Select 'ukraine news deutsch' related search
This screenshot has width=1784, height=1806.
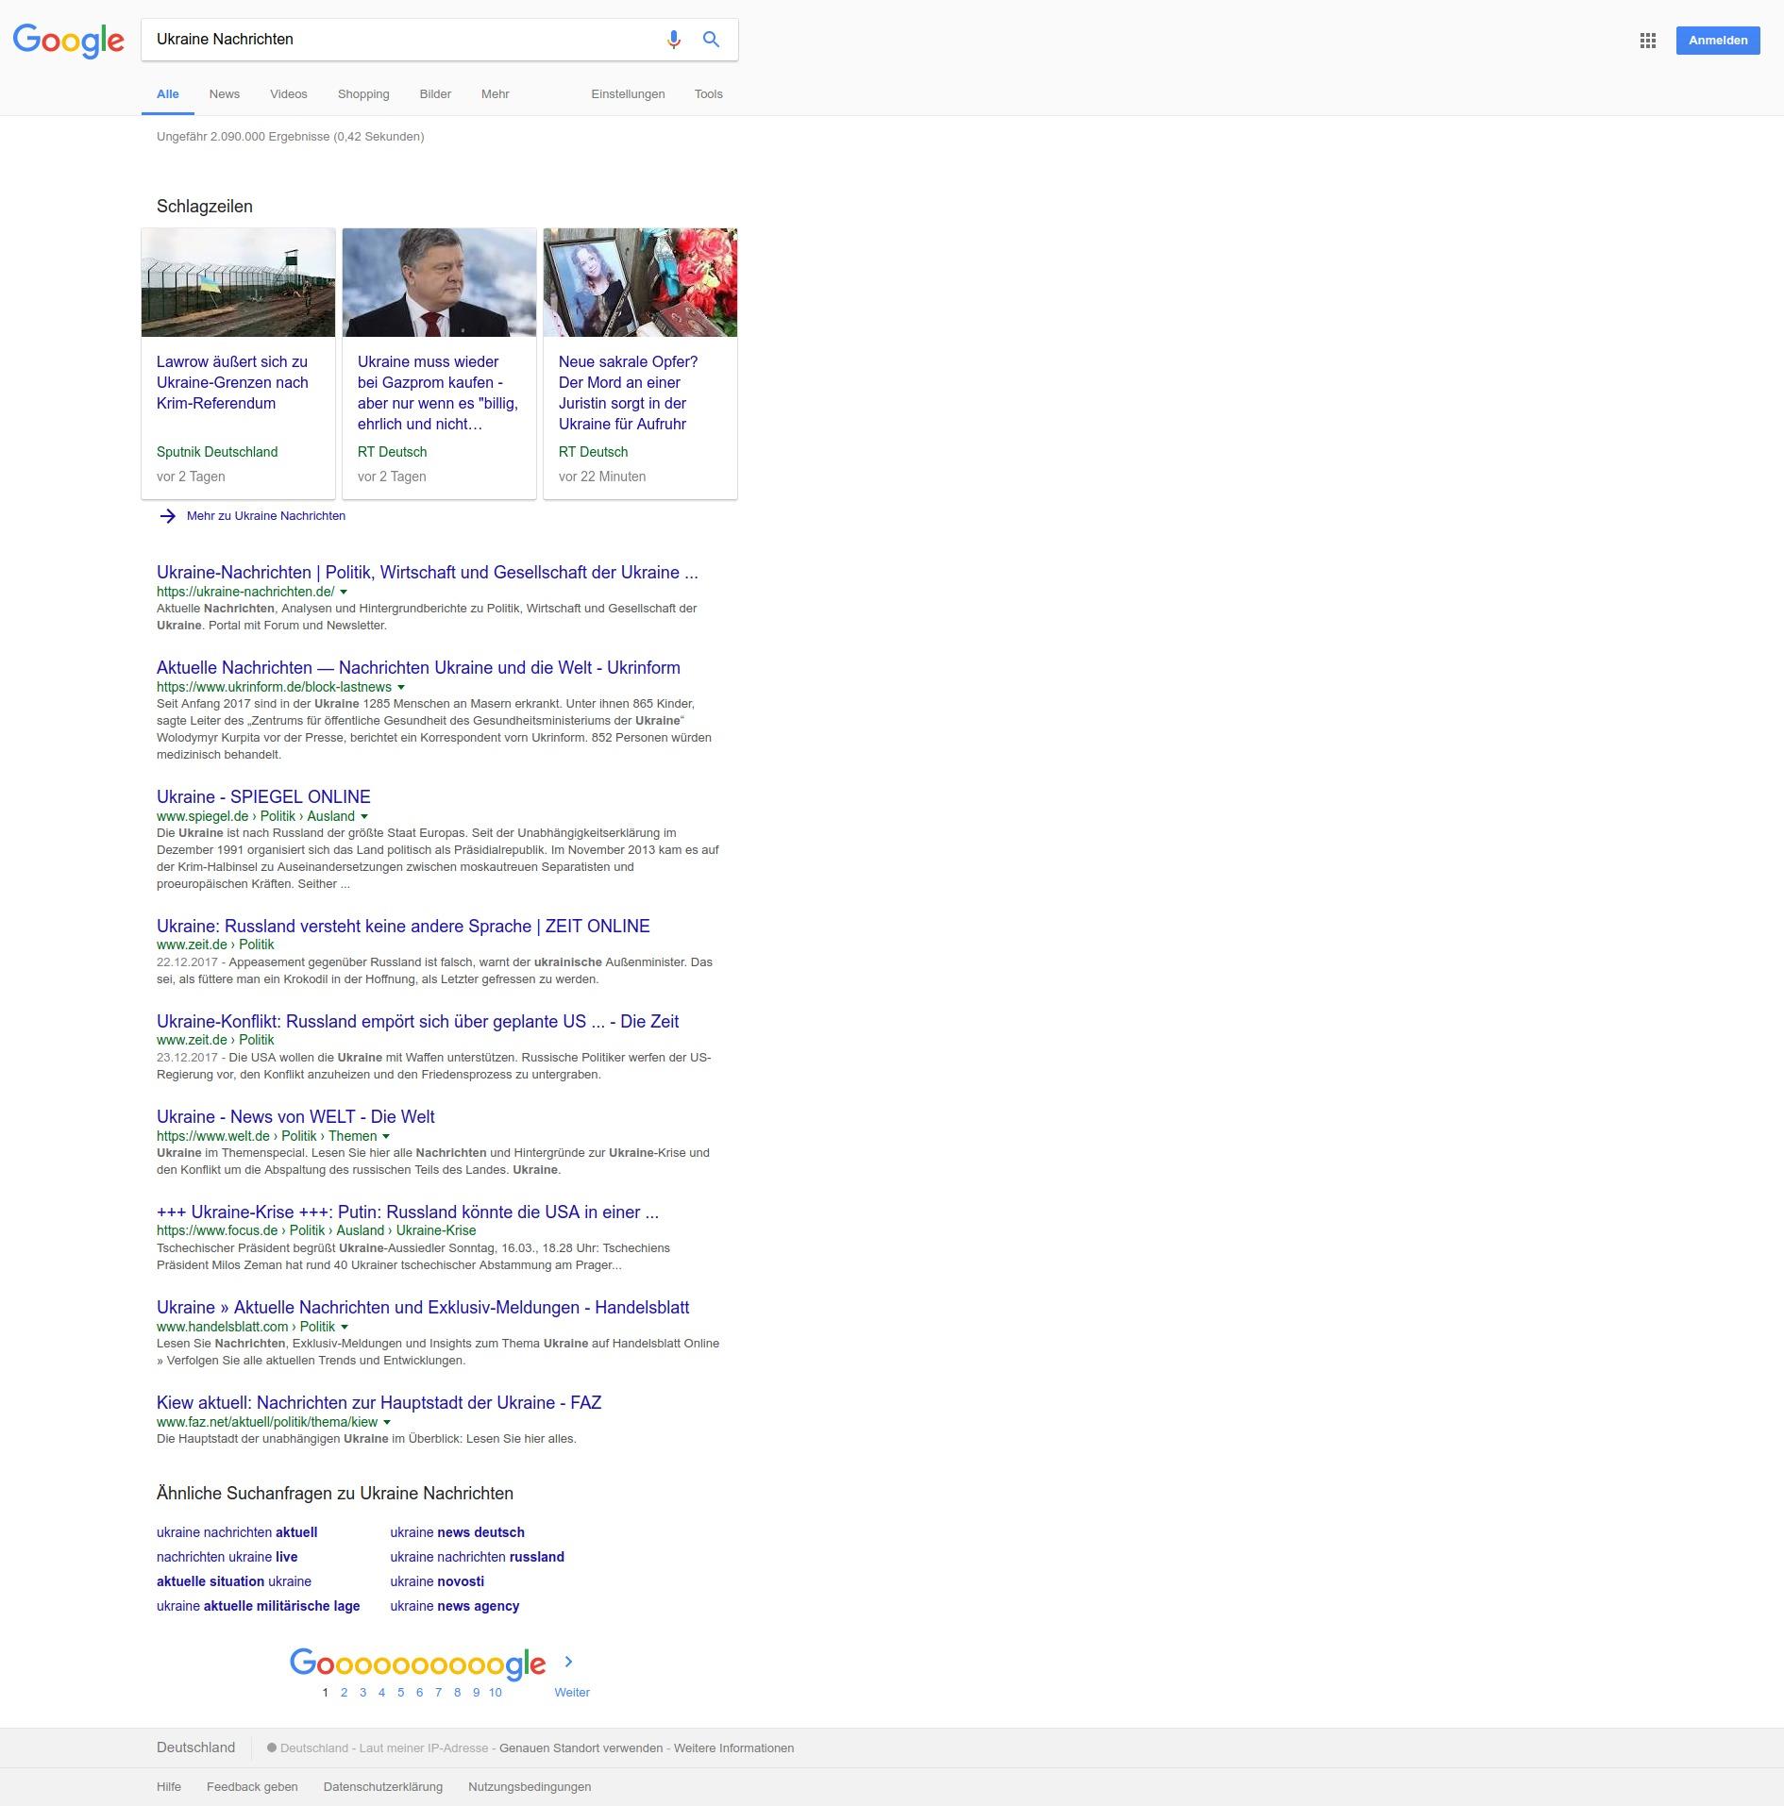[x=457, y=1532]
